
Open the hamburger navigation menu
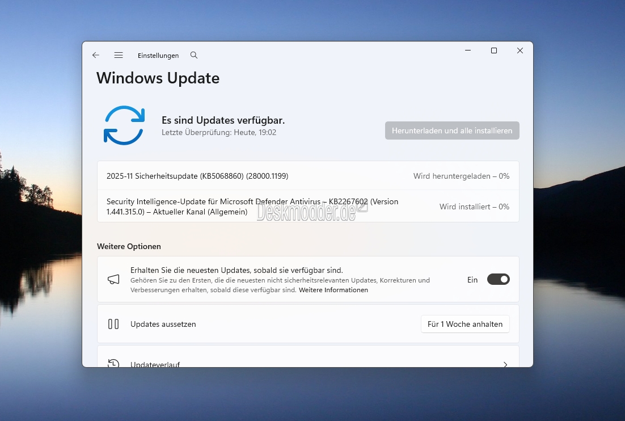[119, 55]
